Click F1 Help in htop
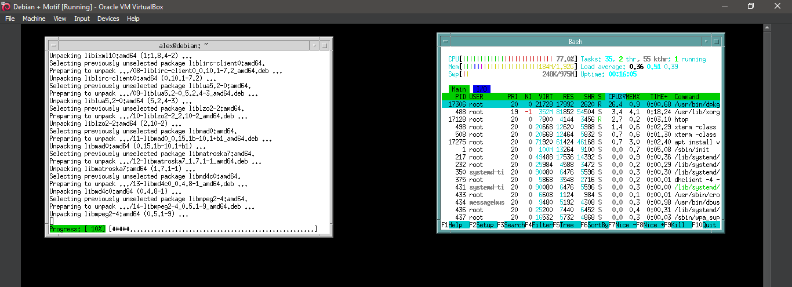The image size is (792, 287). (x=455, y=225)
